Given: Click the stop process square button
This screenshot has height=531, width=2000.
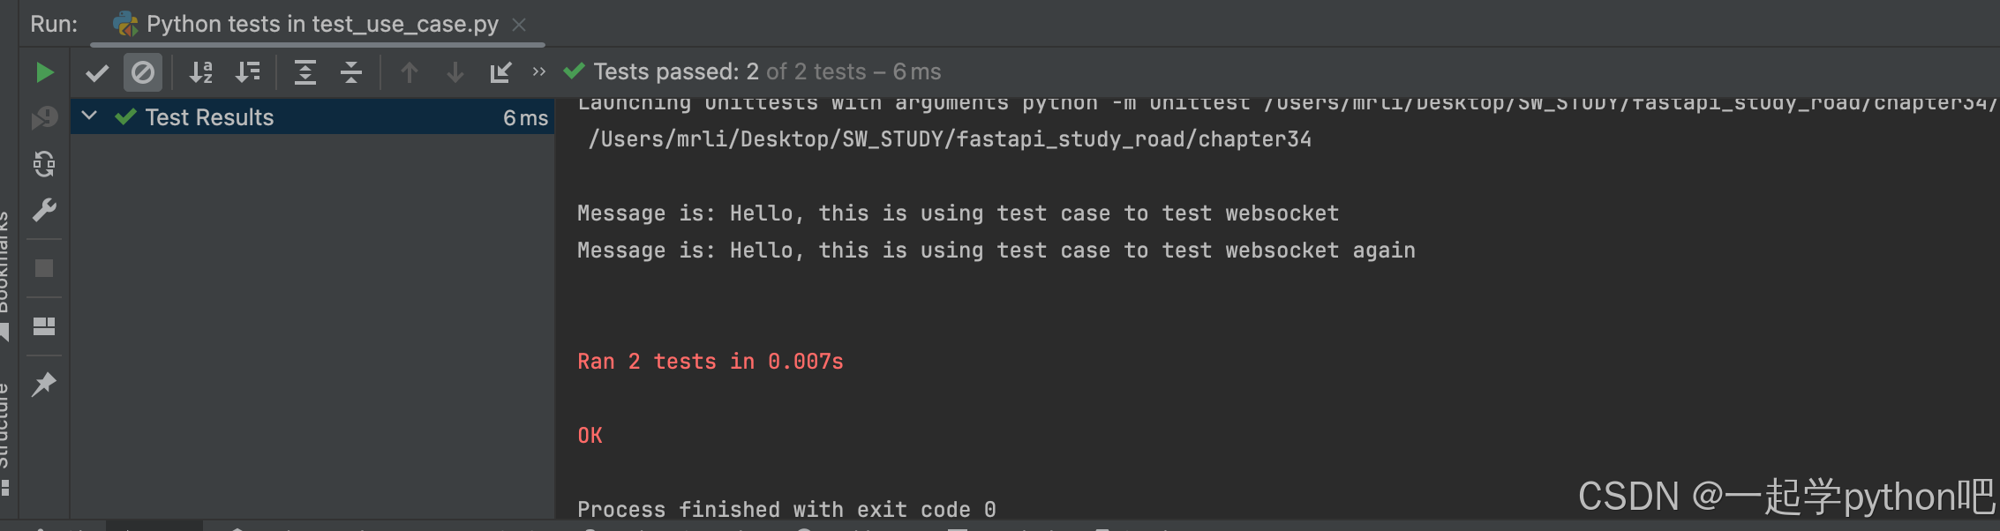Looking at the screenshot, I should click(44, 268).
